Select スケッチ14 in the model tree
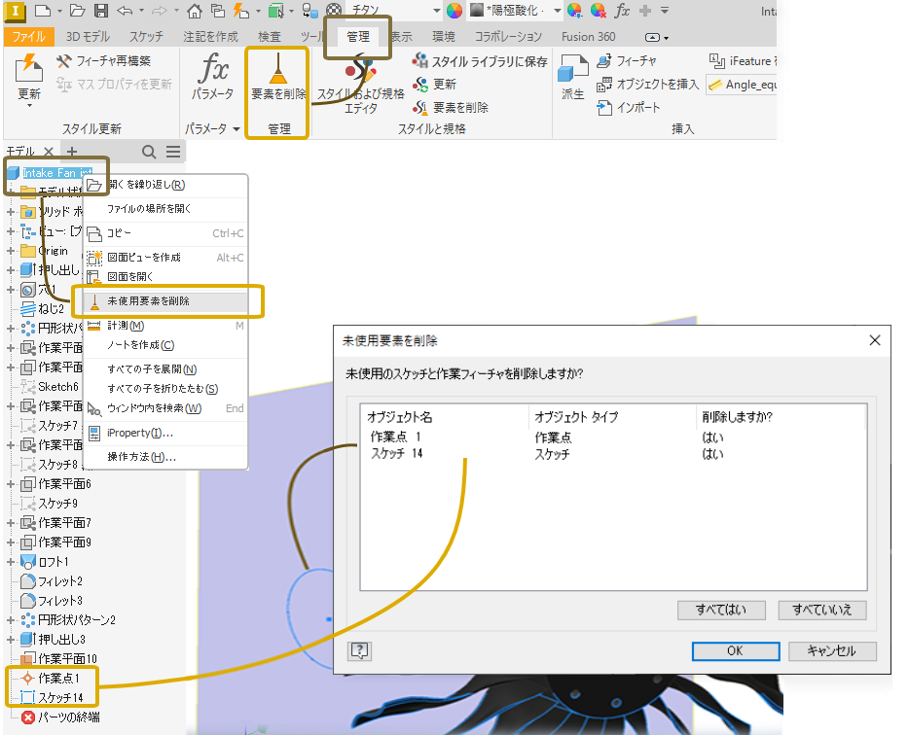 (61, 698)
